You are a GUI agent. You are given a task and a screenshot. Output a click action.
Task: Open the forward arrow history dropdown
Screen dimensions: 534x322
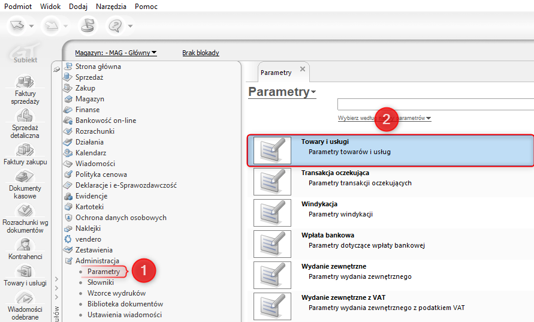tap(66, 26)
